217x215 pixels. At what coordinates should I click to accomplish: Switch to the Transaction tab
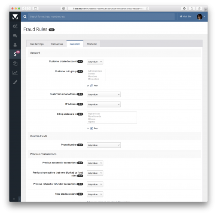(x=57, y=44)
